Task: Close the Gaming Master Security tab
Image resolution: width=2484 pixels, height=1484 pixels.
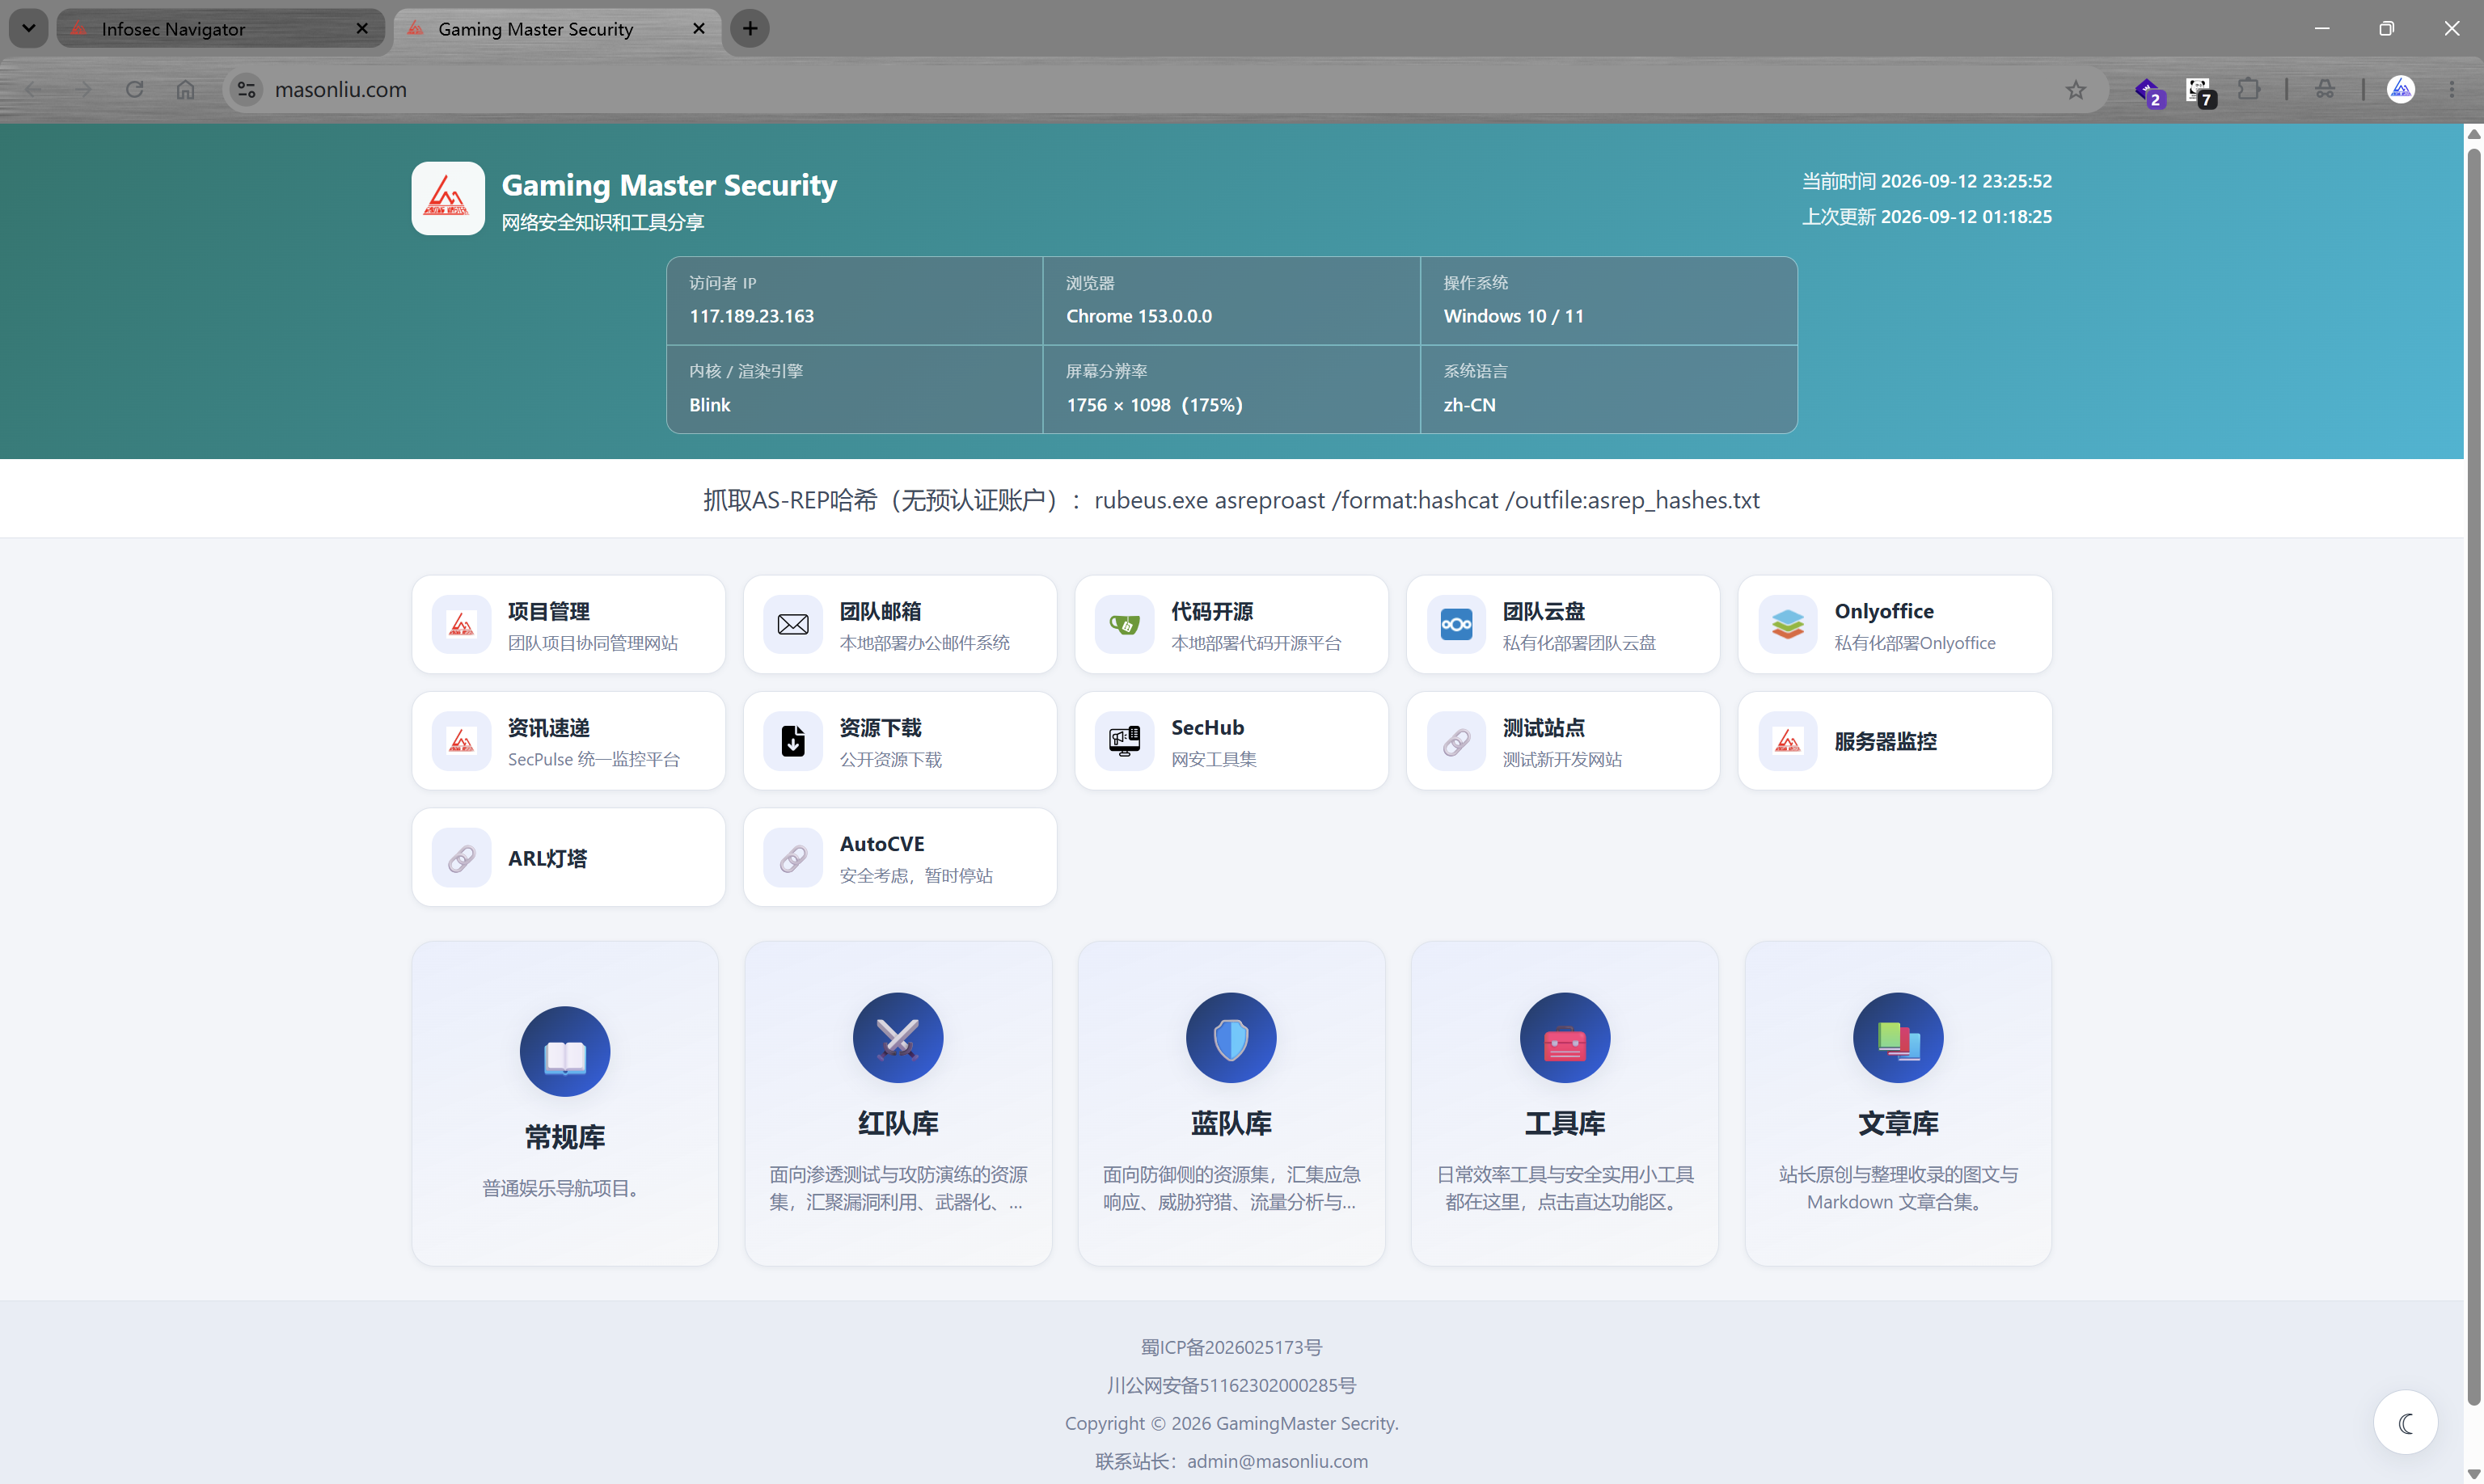Action: pos(699,29)
